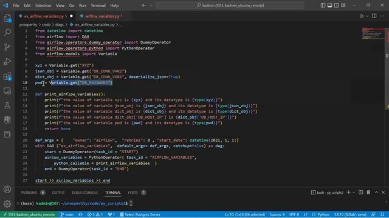Image resolution: width=389 pixels, height=218 pixels.
Task: Open notifications bell in status bar
Action: click(x=382, y=214)
